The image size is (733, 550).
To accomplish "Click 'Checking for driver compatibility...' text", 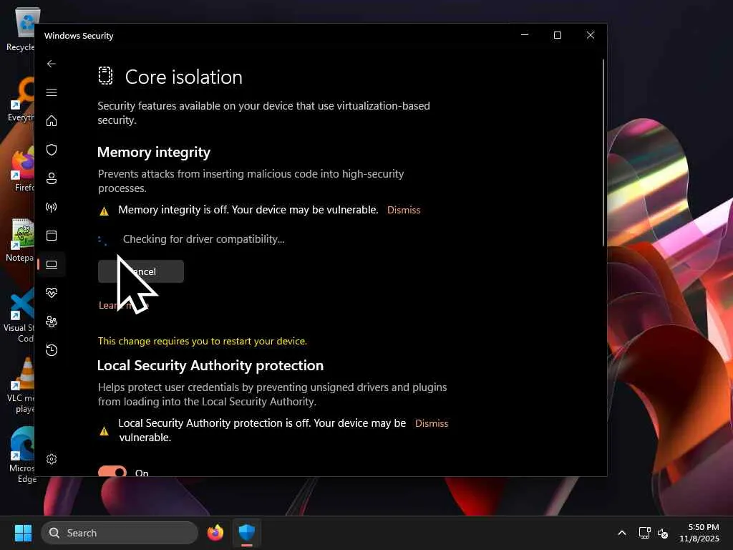I will [203, 239].
